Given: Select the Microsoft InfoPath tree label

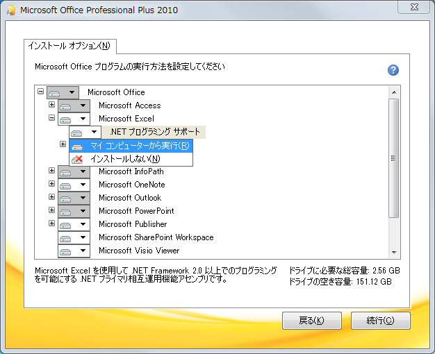Looking at the screenshot, I should tap(131, 171).
